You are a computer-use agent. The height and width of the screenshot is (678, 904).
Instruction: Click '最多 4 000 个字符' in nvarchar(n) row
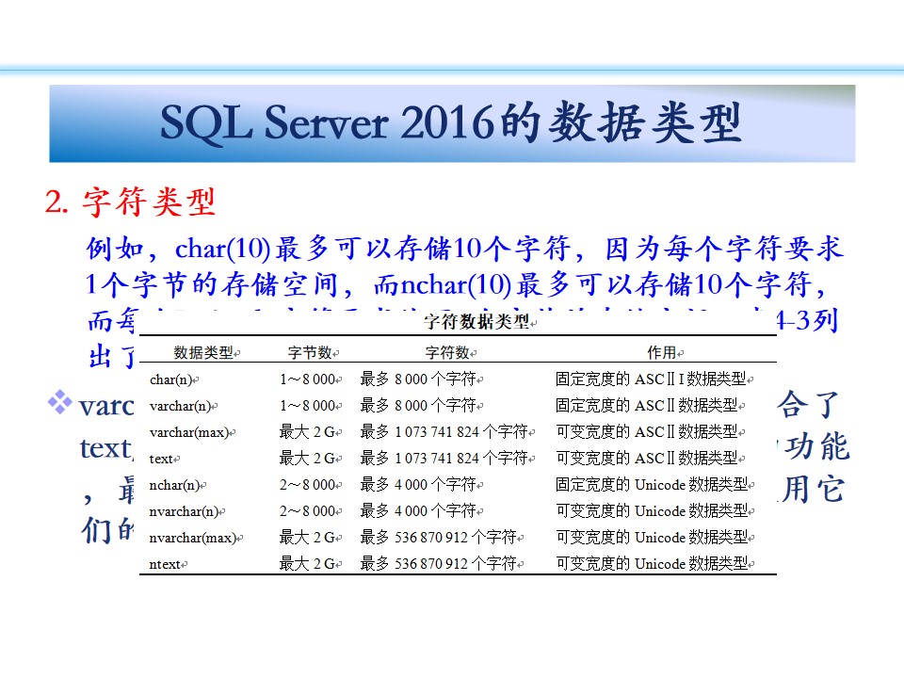point(418,511)
